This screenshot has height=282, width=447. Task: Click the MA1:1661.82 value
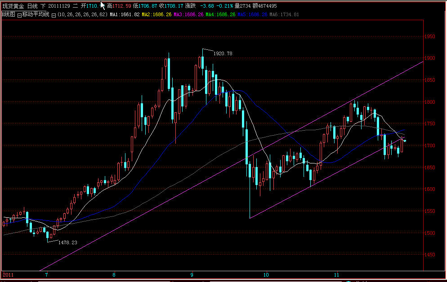125,14
